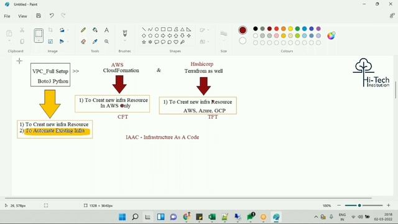398x224 pixels.
Task: Click the Crop icon
Action: (x=50, y=30)
